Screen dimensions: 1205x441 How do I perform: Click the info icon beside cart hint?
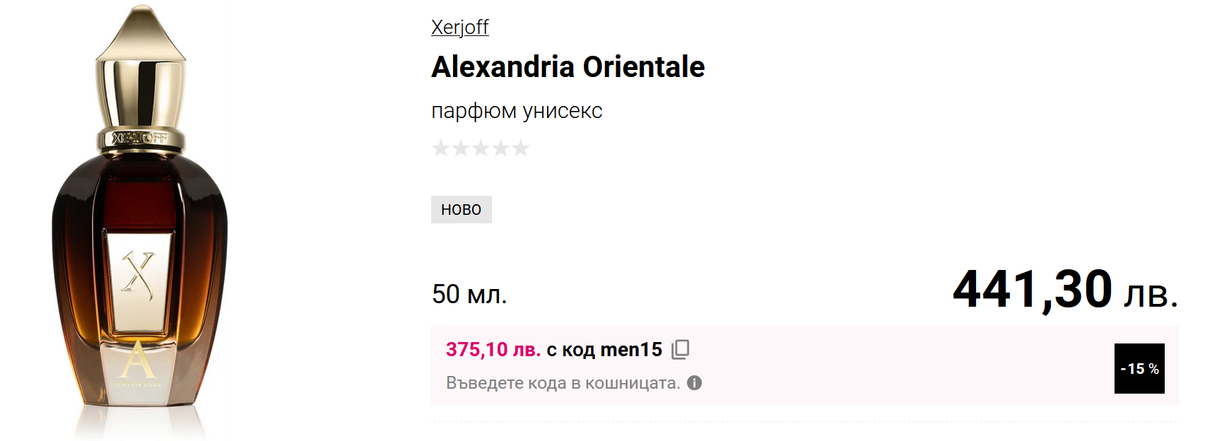tap(695, 383)
